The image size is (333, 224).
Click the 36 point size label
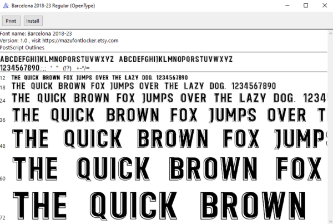(3, 120)
